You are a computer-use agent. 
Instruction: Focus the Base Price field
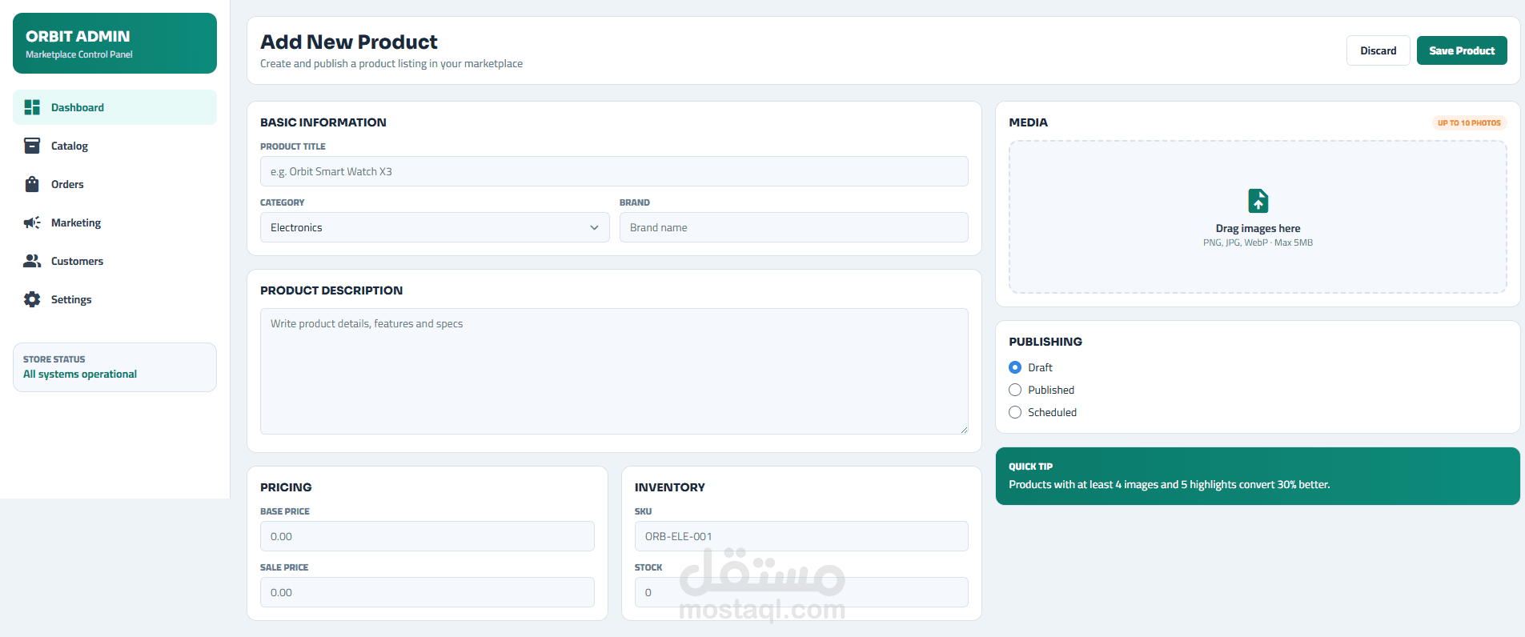coord(427,536)
